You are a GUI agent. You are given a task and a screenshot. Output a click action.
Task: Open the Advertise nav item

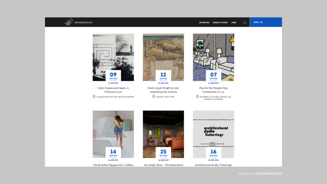point(204,22)
